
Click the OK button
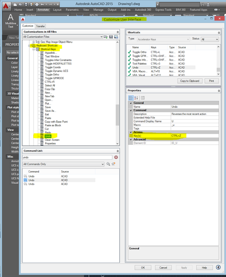click(143, 267)
